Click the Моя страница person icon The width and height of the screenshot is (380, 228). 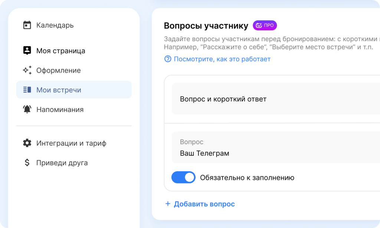[x=27, y=51]
